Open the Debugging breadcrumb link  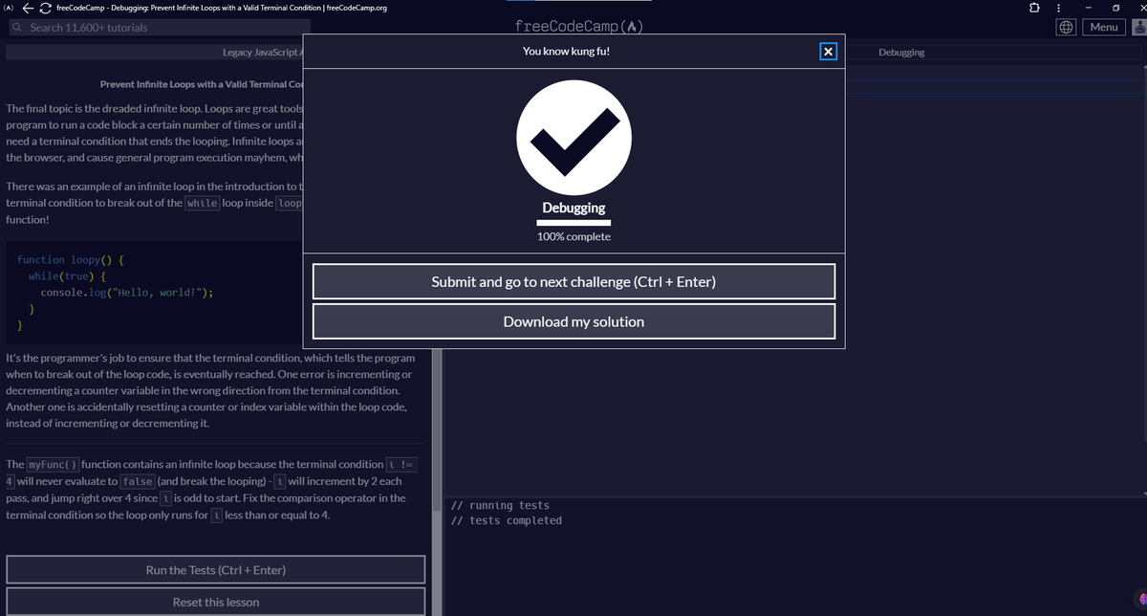(901, 52)
